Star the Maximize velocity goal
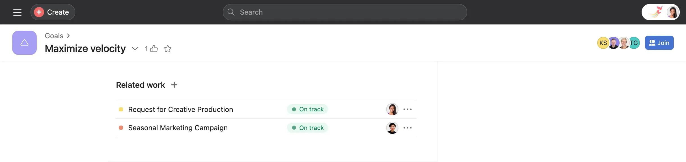This screenshot has height=162, width=686. pyautogui.click(x=168, y=49)
